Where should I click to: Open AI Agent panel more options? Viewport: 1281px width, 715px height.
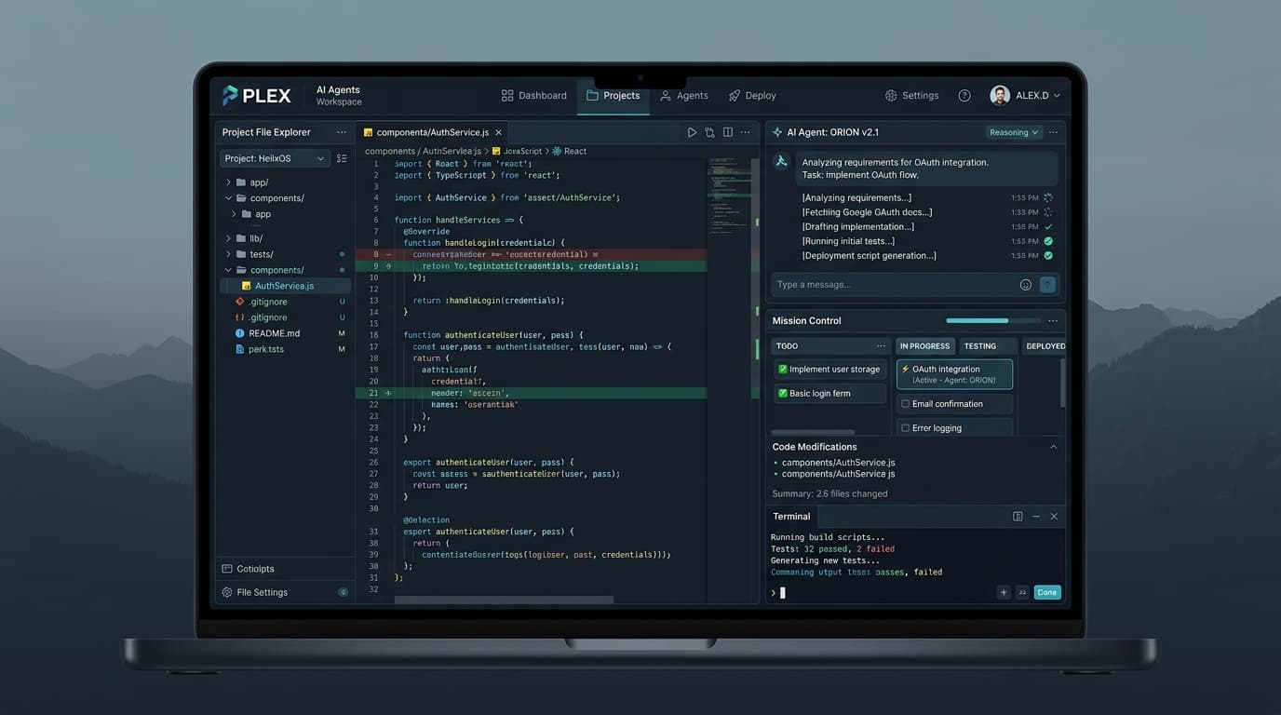1053,132
